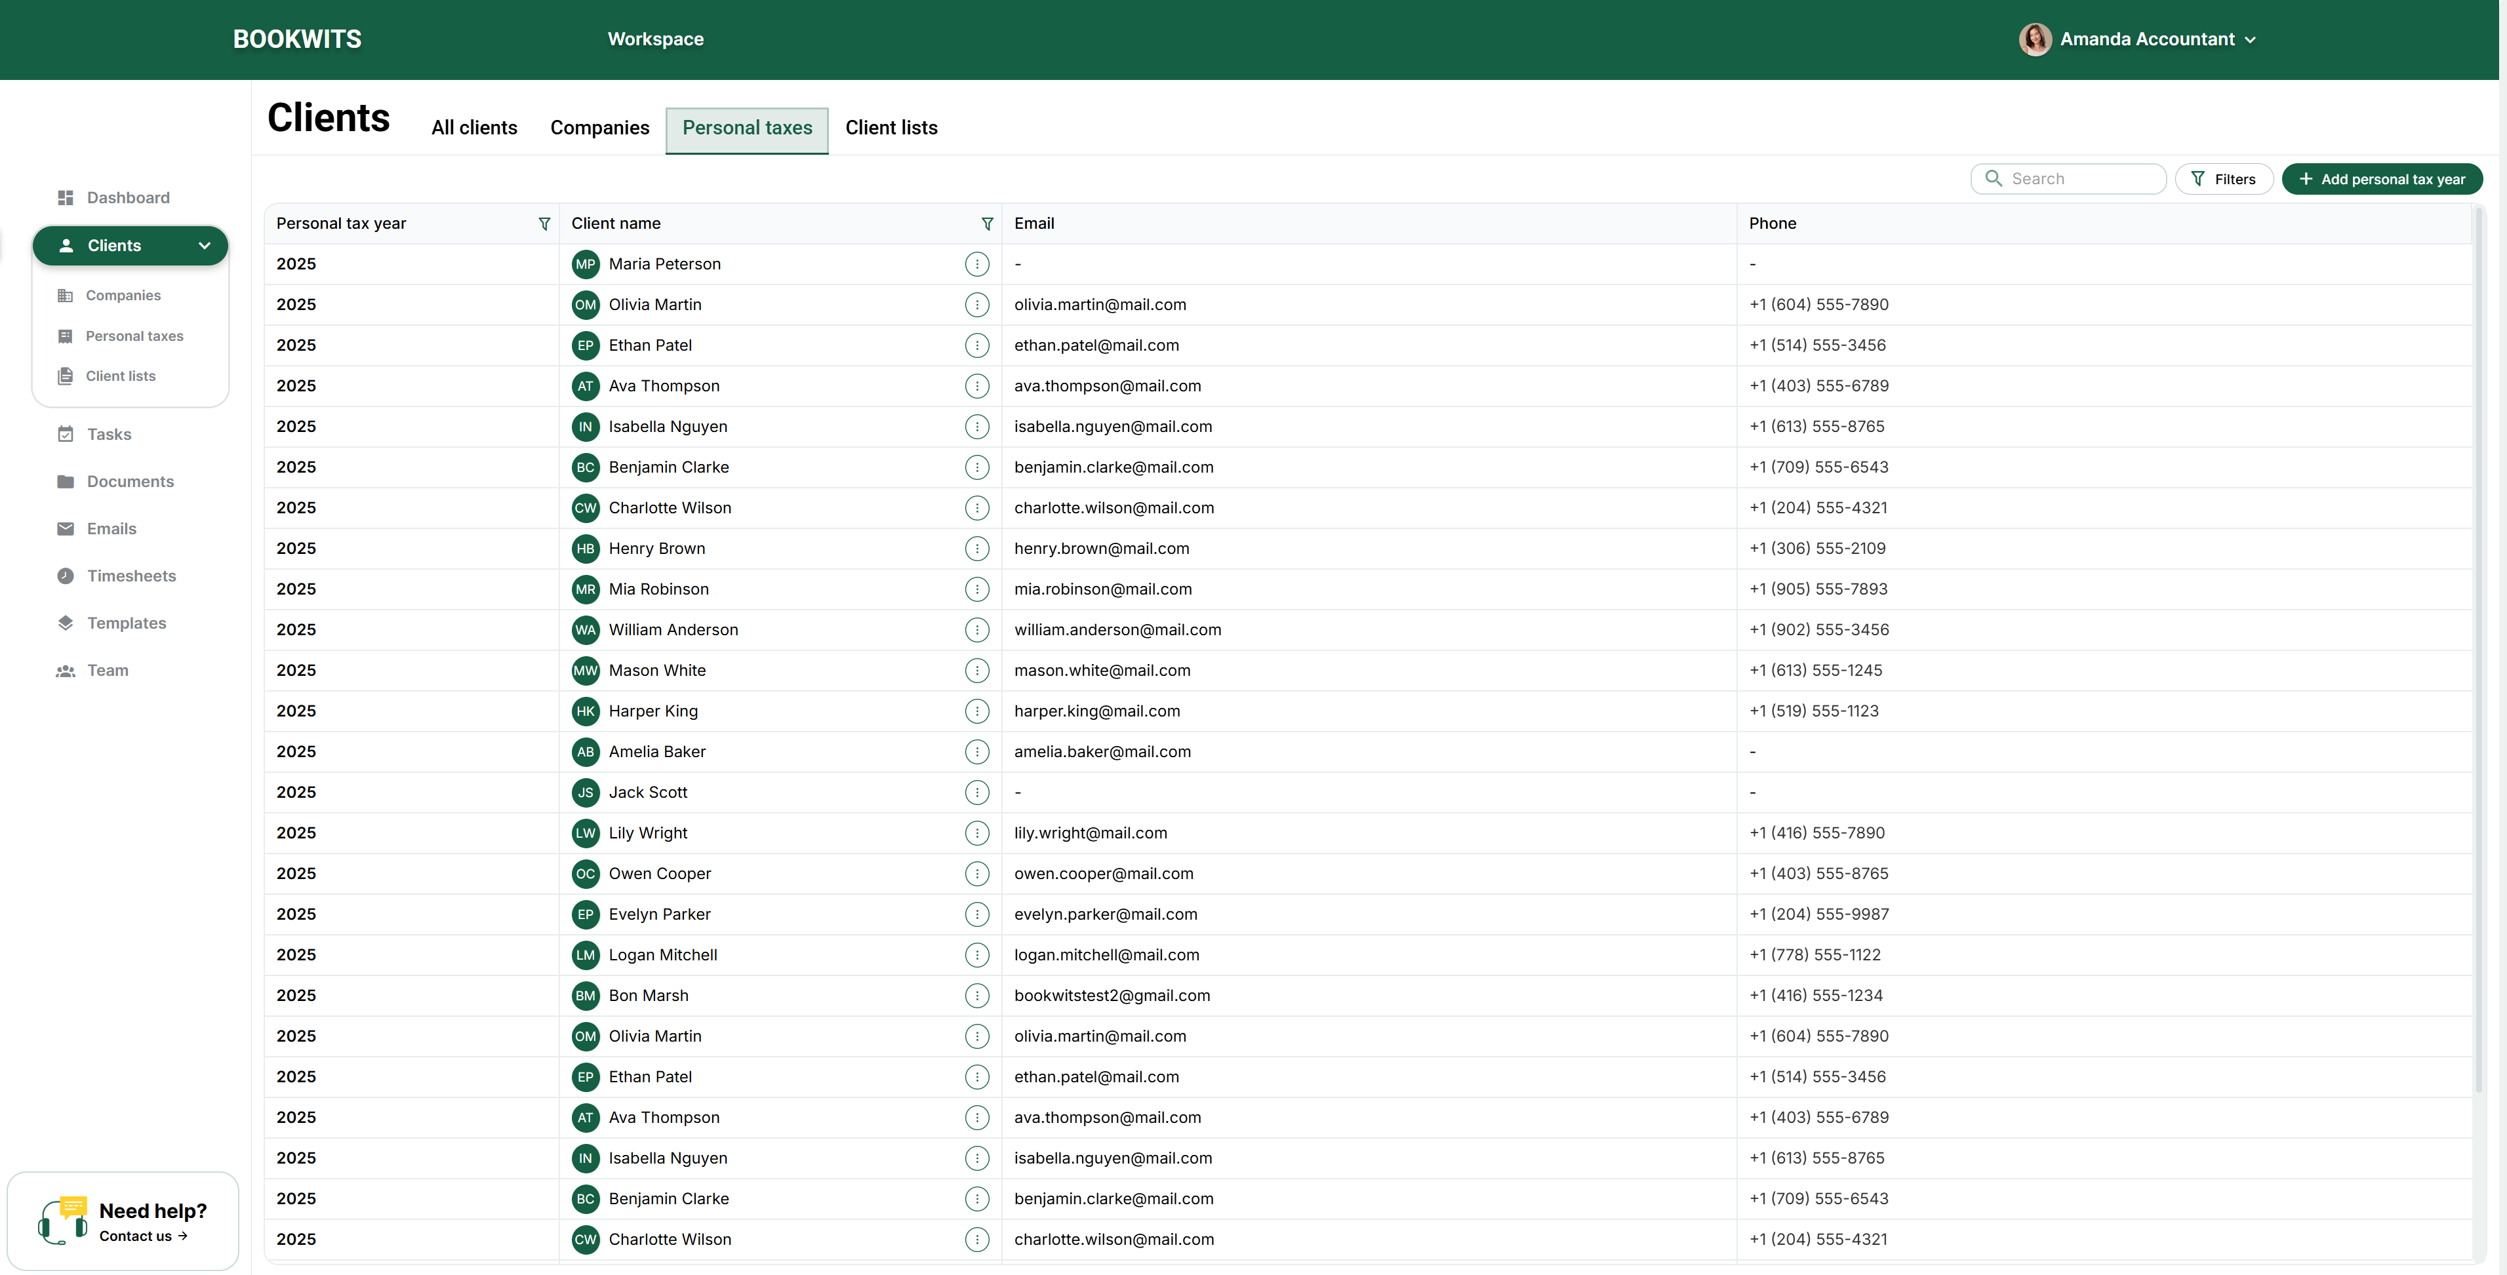
Task: Open row options for Mason White
Action: 977,671
